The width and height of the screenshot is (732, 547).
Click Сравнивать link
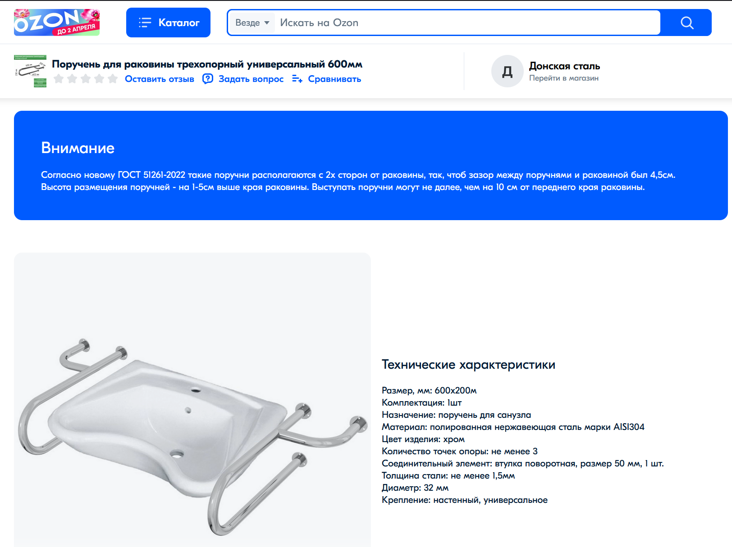click(334, 79)
